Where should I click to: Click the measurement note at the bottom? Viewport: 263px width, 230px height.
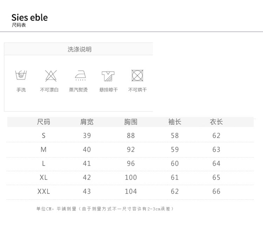click(x=105, y=209)
